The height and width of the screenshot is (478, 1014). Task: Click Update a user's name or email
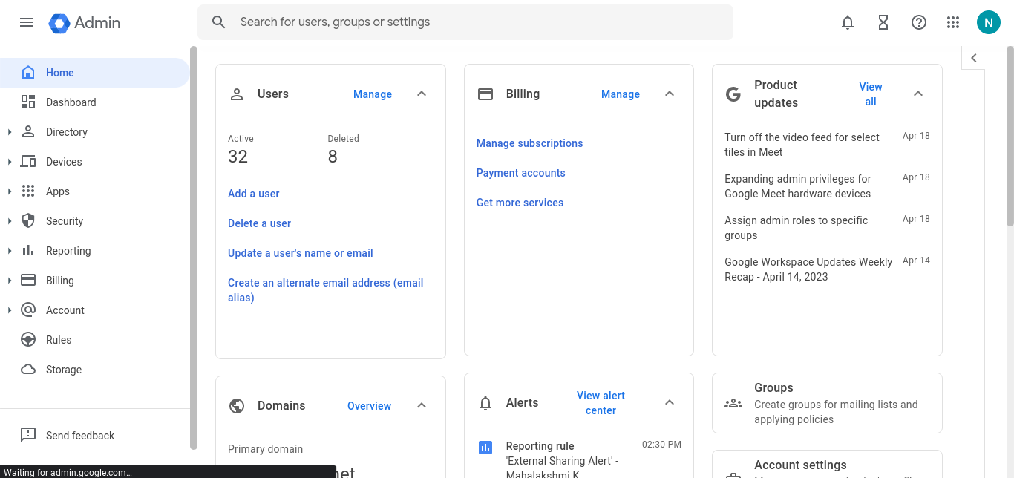point(301,253)
